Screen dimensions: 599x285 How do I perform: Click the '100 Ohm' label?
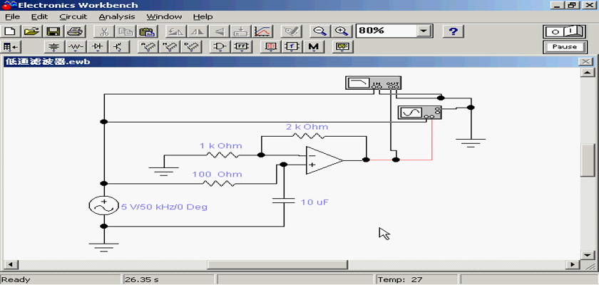(217, 174)
